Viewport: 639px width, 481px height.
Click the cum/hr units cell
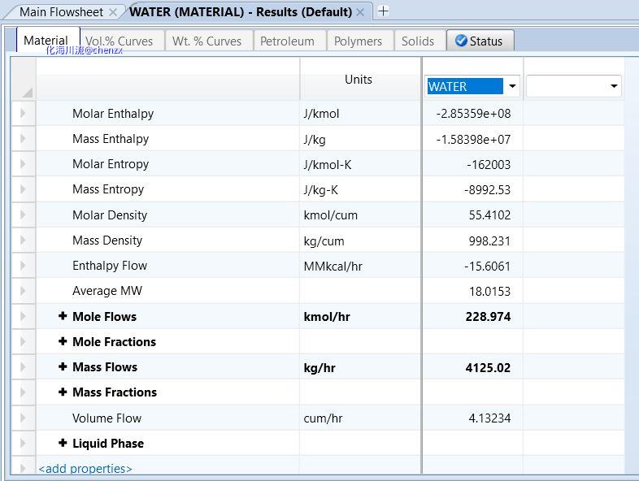(x=360, y=418)
